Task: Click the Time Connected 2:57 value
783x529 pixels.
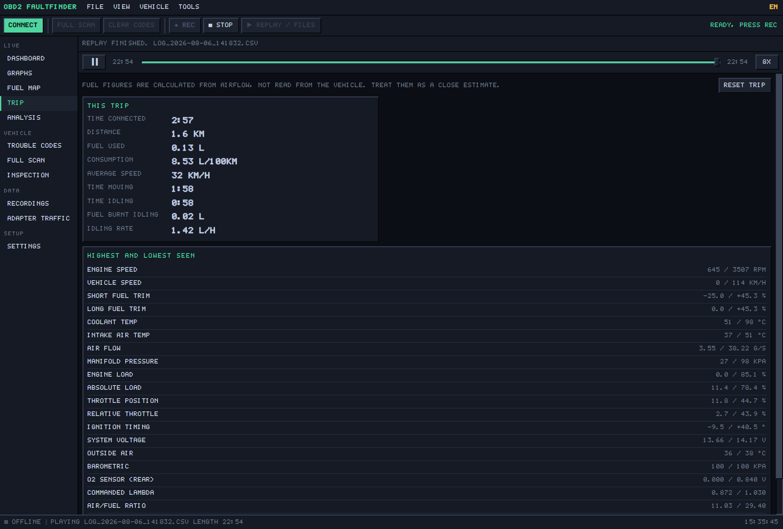Action: tap(182, 120)
